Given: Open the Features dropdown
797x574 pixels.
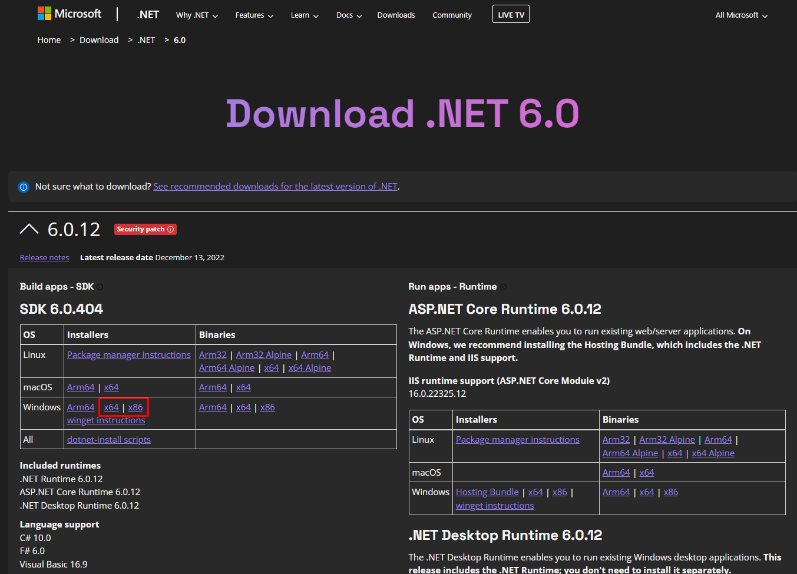Looking at the screenshot, I should (x=254, y=15).
